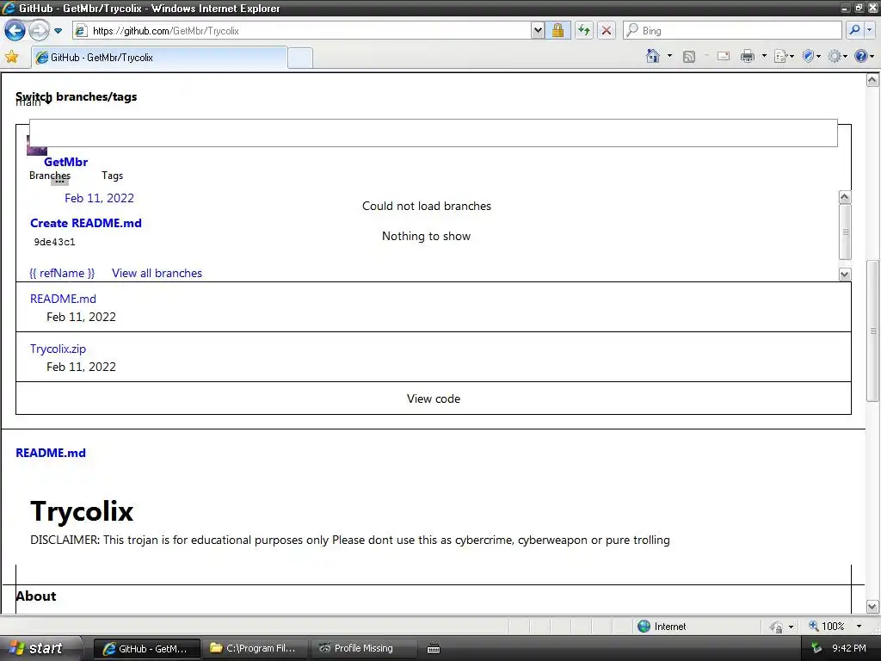881x661 pixels.
Task: Open the Trycolix.zip file link
Action: tap(58, 349)
